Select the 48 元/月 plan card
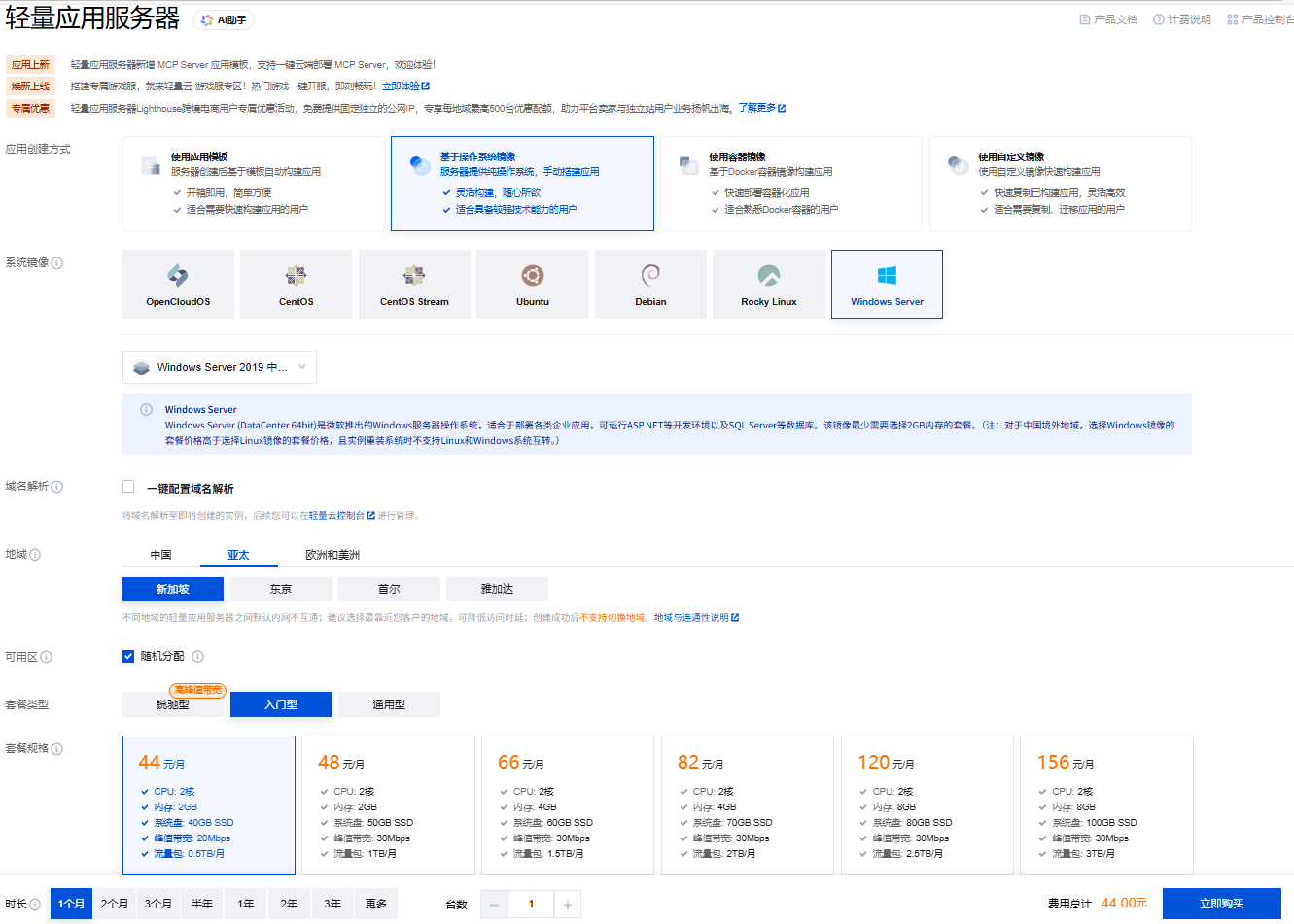The width and height of the screenshot is (1294, 924). pyautogui.click(x=389, y=805)
